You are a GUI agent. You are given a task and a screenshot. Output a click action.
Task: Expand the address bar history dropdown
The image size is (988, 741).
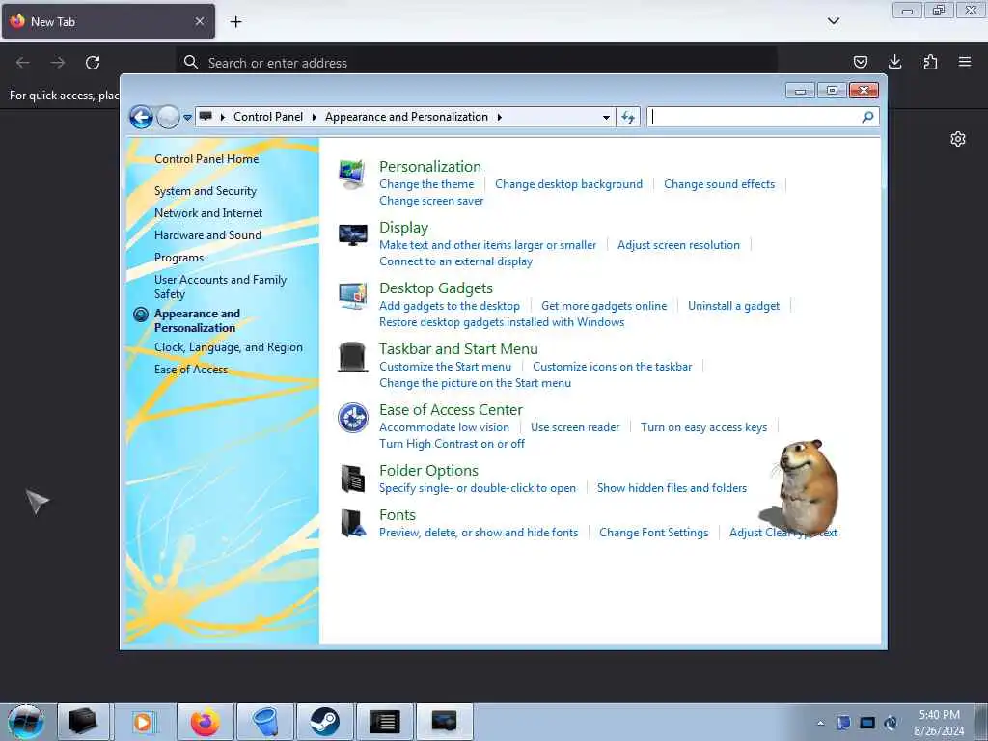tap(606, 117)
